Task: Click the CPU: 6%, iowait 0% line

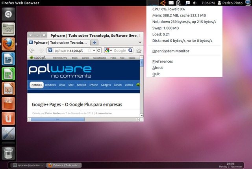Action: click(x=169, y=9)
